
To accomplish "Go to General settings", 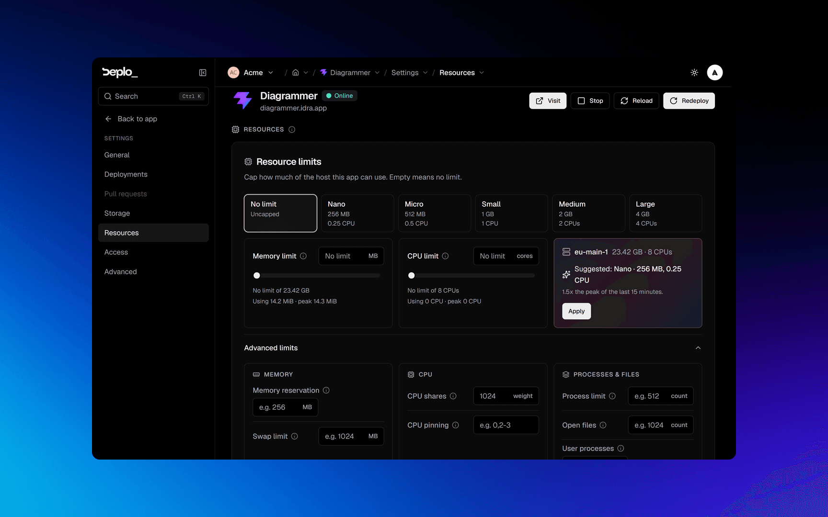I will click(x=153, y=155).
